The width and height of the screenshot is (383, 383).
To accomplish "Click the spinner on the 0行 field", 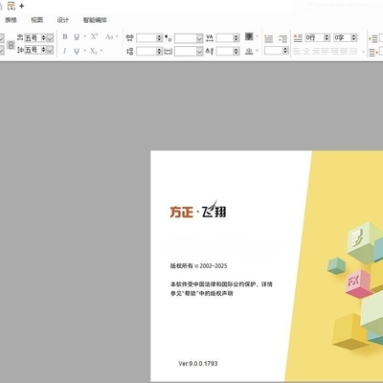I will (x=327, y=37).
